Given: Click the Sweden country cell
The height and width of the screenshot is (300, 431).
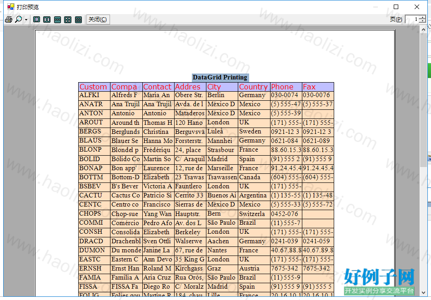Looking at the screenshot, I should click(254, 132).
